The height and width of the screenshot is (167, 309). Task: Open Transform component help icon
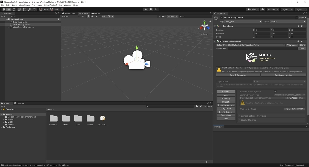click(298, 26)
